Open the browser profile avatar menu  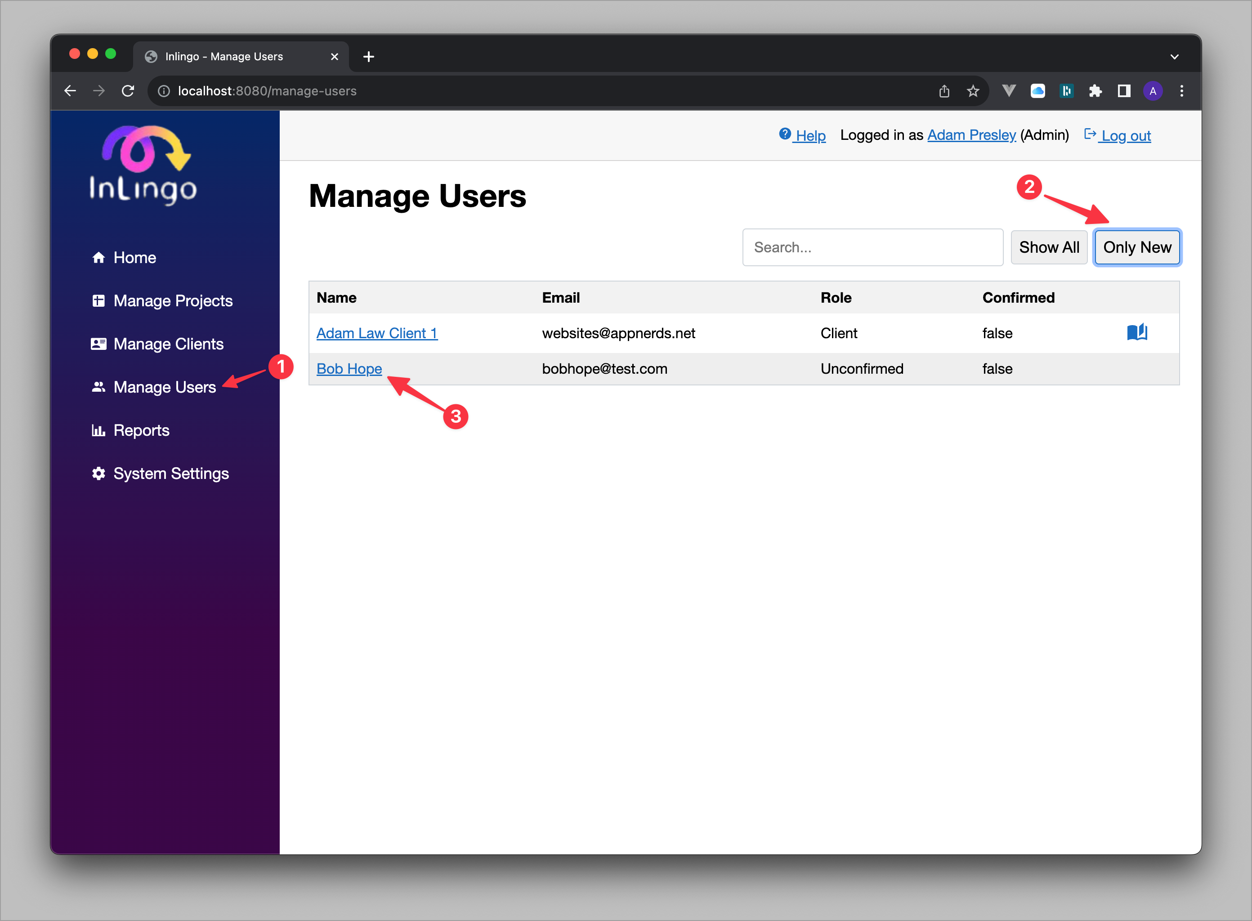point(1153,90)
